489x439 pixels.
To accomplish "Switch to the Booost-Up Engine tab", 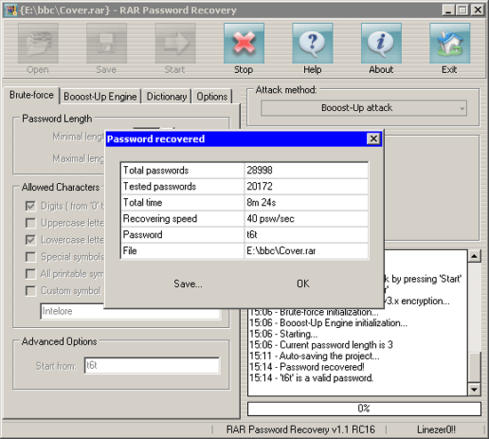I will click(x=100, y=97).
